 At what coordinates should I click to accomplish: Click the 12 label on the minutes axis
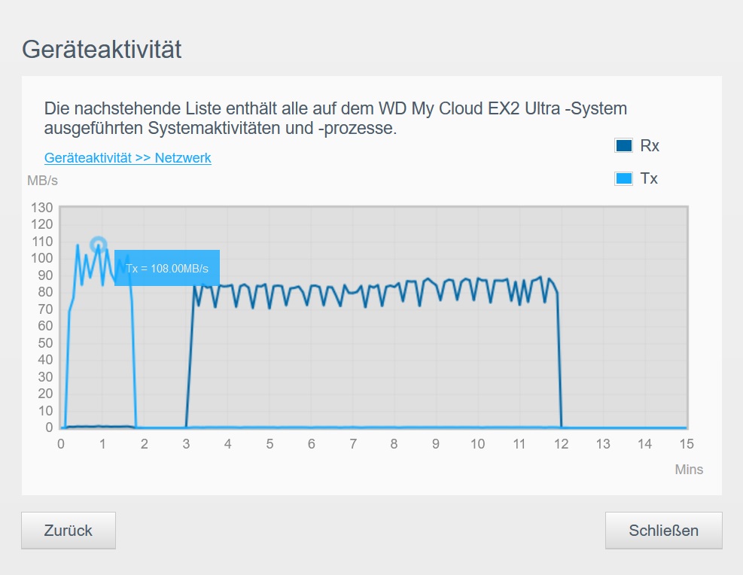(561, 444)
